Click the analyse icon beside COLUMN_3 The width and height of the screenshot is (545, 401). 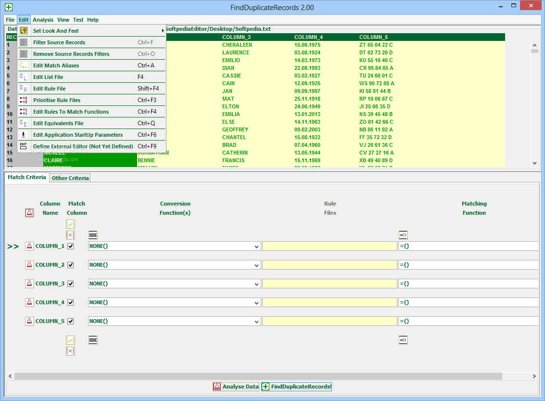pos(29,284)
